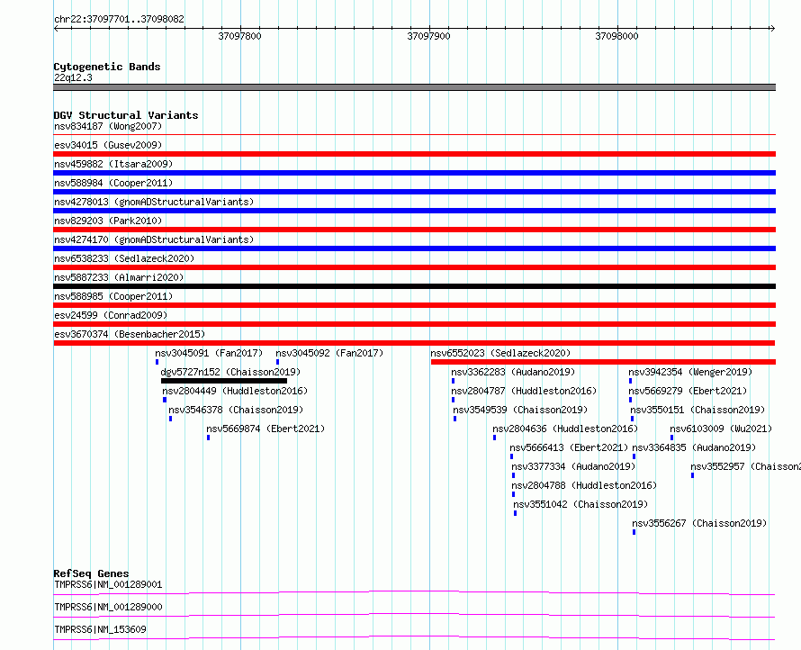Click the black bar under dgv5727n152 (Chaisson2019)

[x=224, y=381]
